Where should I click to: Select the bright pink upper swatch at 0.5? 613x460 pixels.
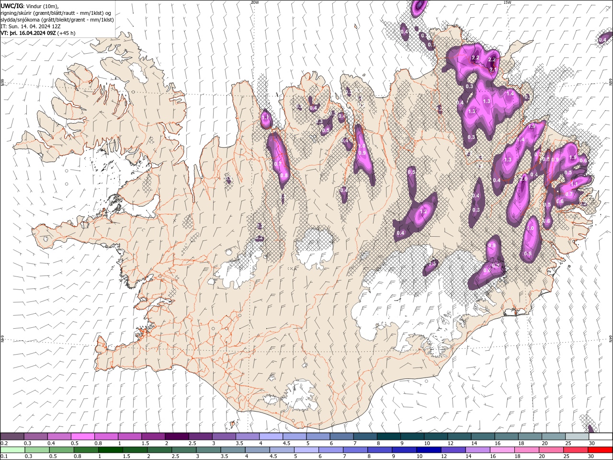(x=83, y=437)
